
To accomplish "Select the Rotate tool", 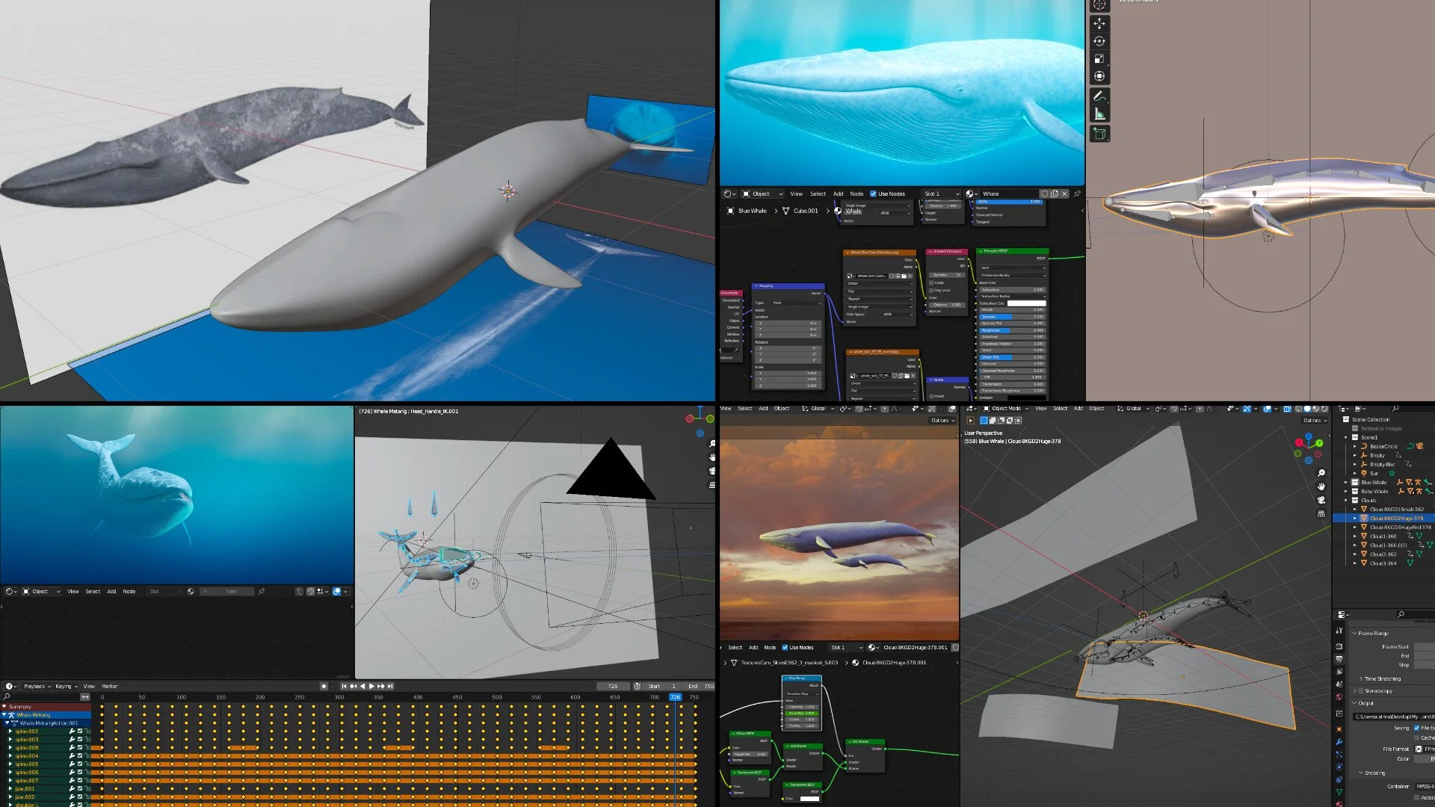I will [1099, 42].
